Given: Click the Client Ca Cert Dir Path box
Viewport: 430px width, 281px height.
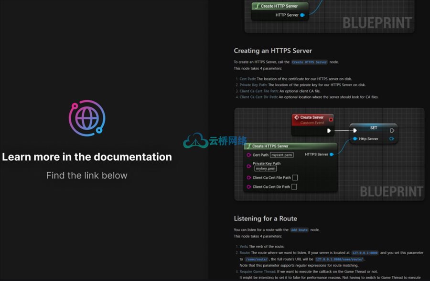Looking at the screenshot, I should [x=294, y=187].
